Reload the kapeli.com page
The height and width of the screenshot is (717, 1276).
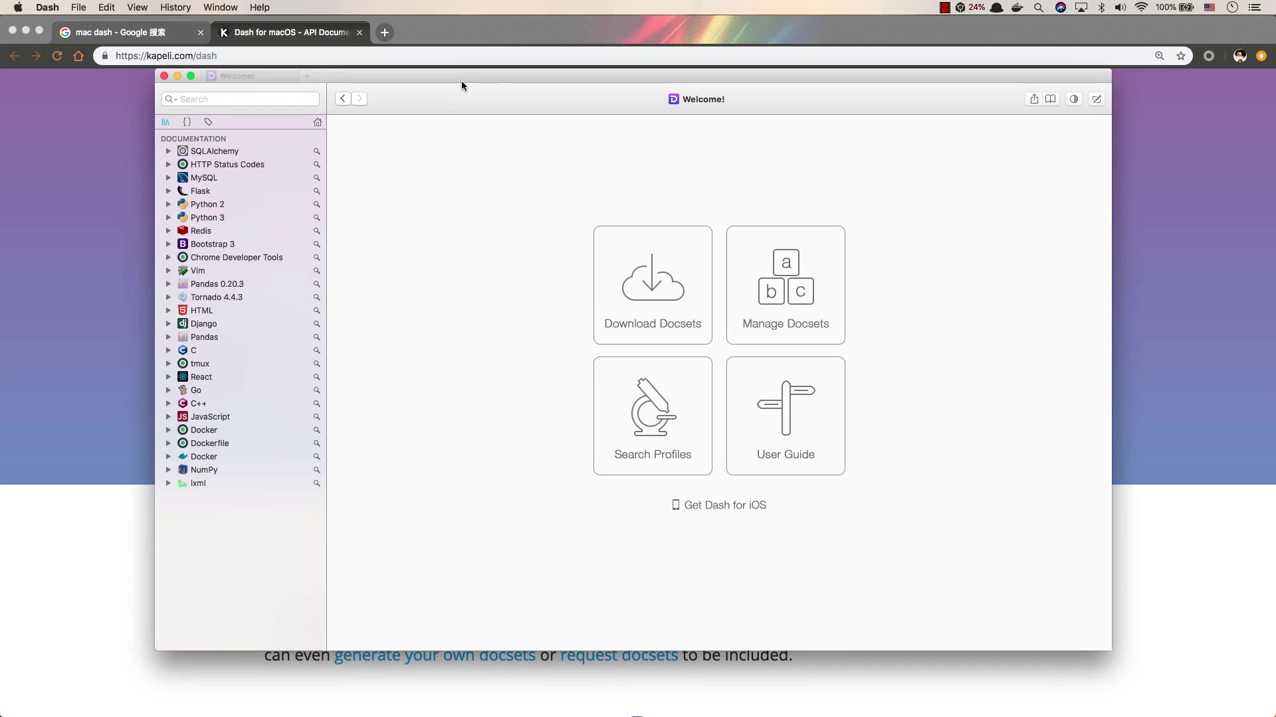pyautogui.click(x=57, y=56)
